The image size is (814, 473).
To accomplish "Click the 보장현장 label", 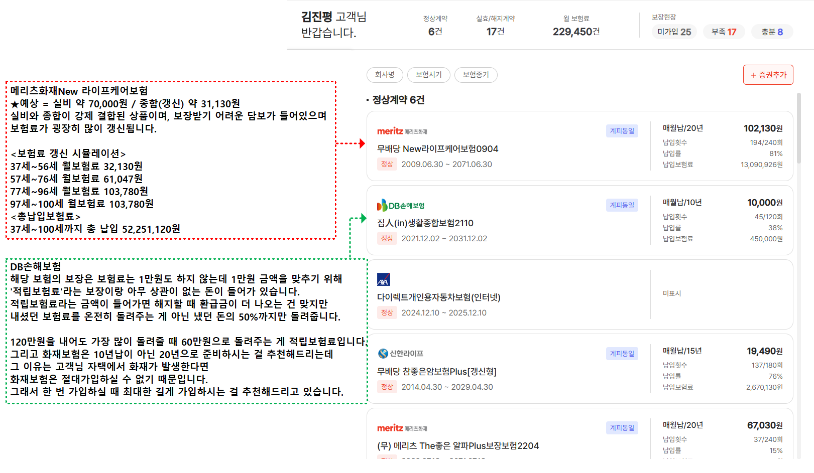I will (664, 17).
